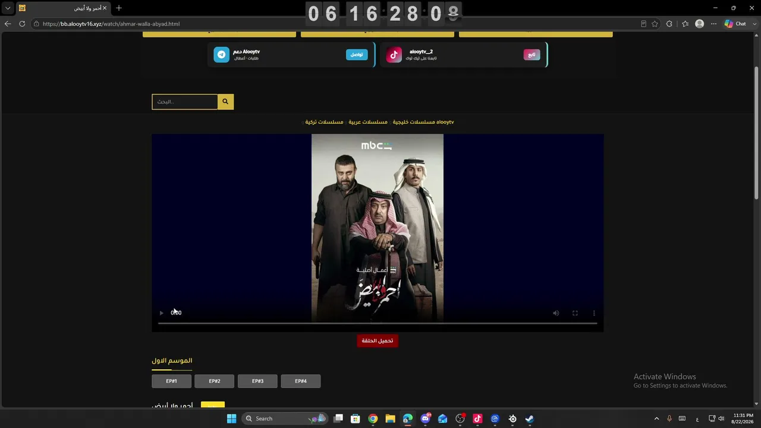Click the microphone tray icon
761x428 pixels.
click(x=669, y=418)
